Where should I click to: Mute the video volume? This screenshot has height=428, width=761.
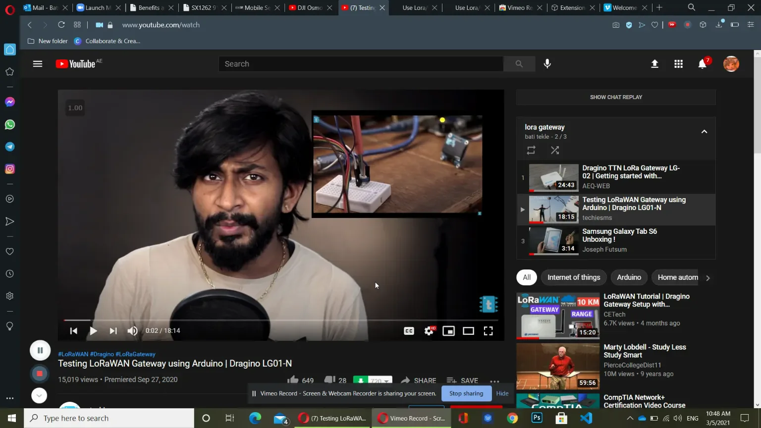tap(132, 331)
